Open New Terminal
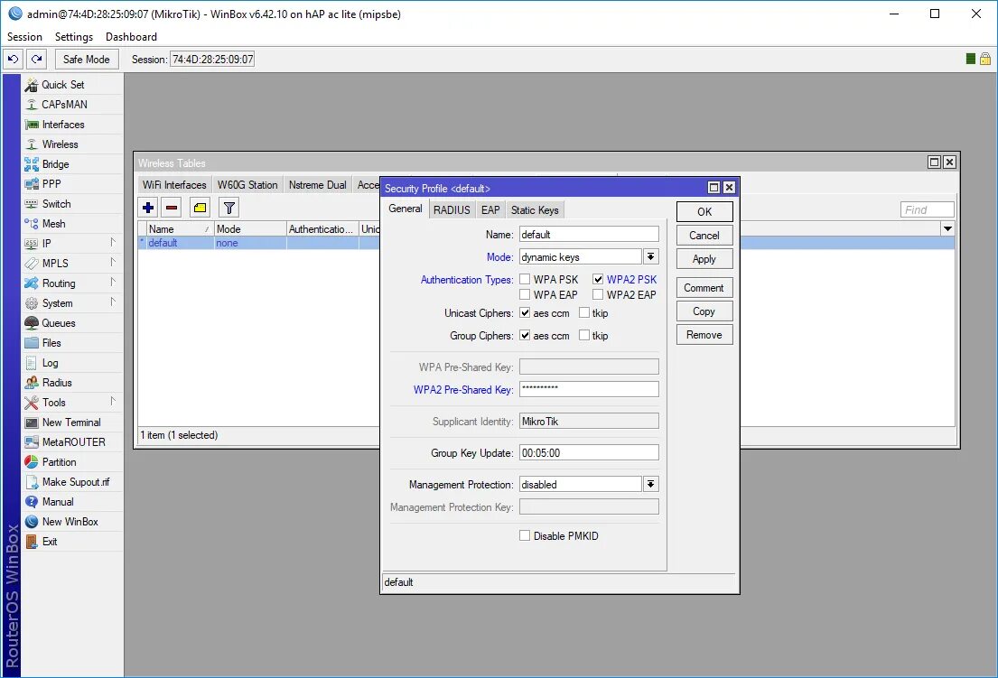The height and width of the screenshot is (678, 998). 71,423
